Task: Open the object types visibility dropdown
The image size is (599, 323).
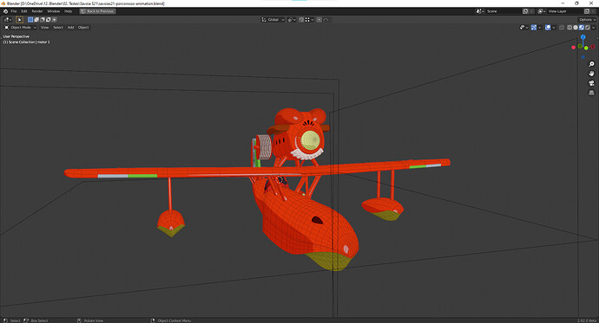Action: [x=524, y=28]
